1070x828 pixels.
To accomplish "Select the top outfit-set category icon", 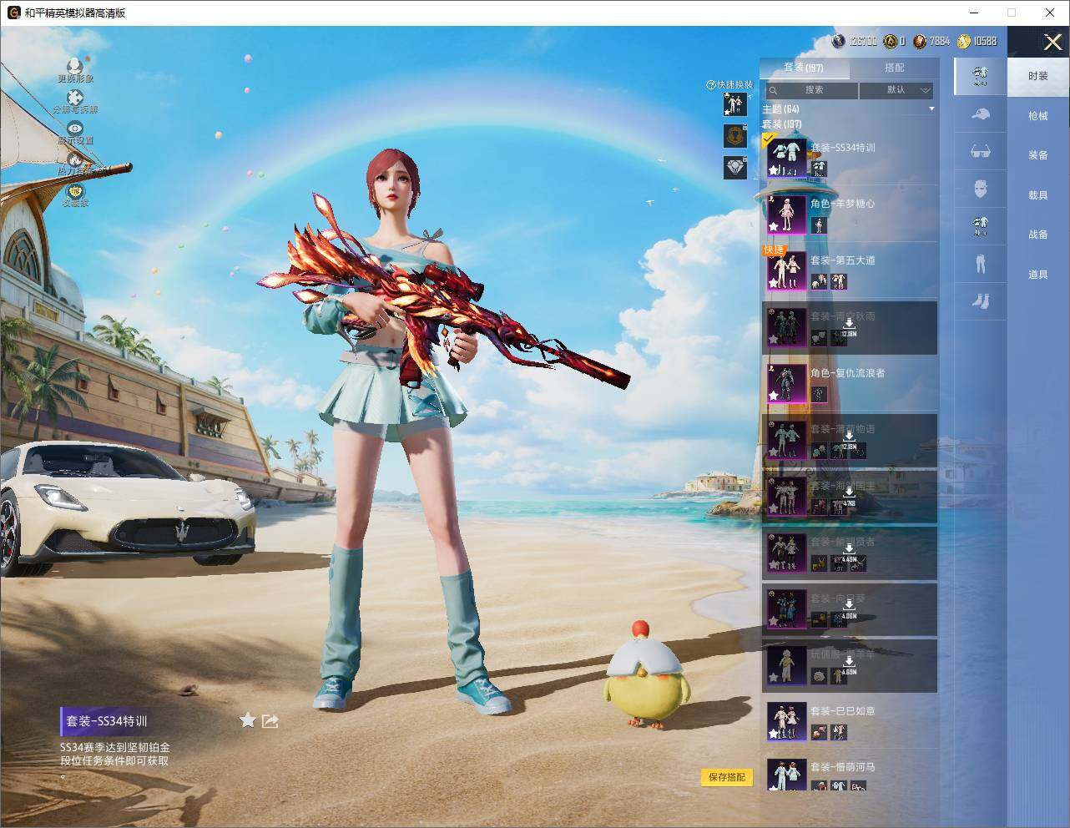I will [x=981, y=76].
